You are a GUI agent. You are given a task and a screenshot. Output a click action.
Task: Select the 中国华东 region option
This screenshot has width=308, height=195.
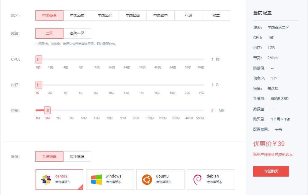click(x=77, y=16)
